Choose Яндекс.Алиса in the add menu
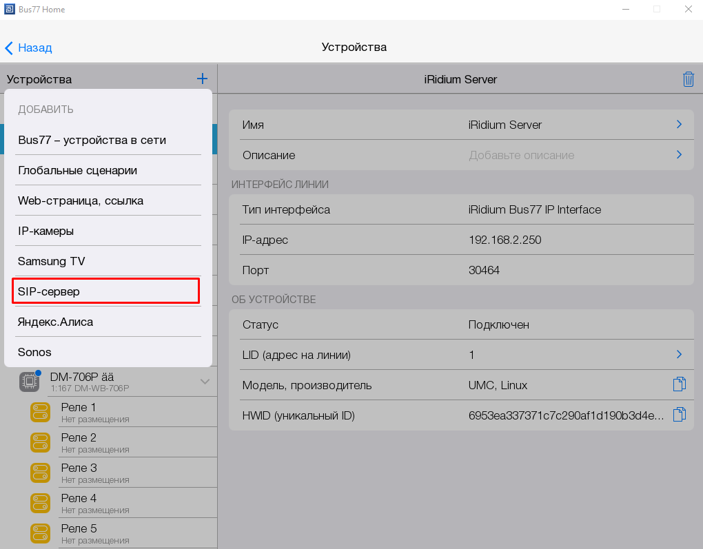 tap(55, 322)
